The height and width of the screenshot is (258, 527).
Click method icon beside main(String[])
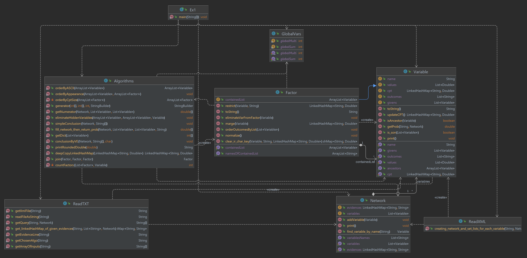pyautogui.click(x=171, y=17)
